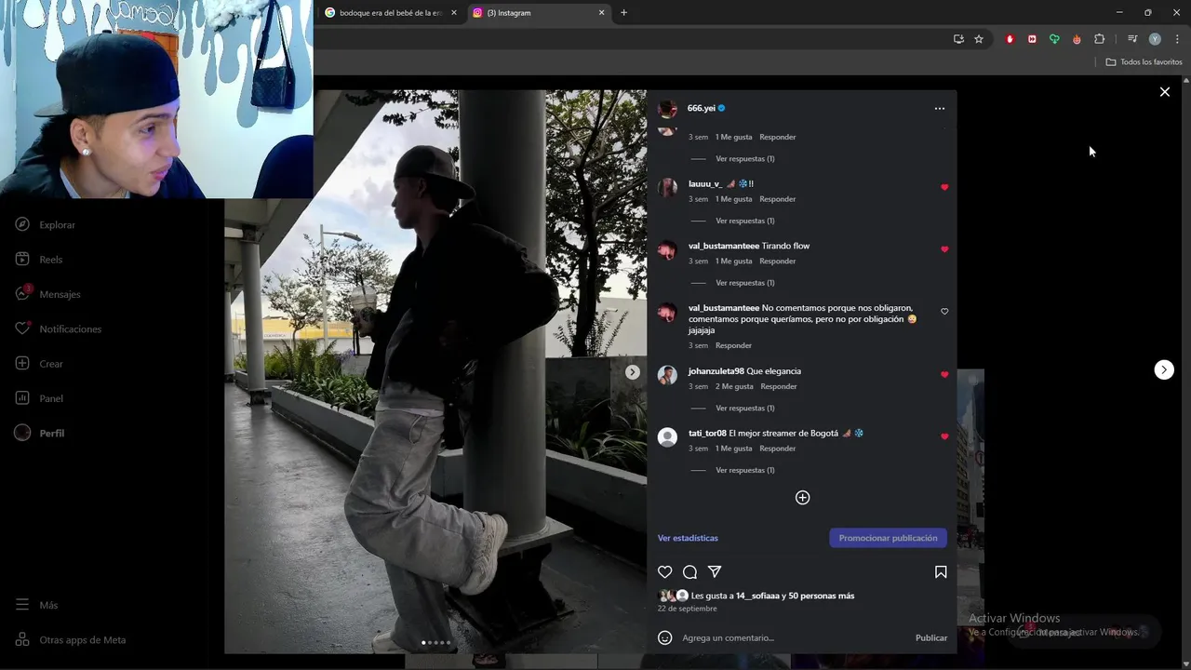Viewport: 1191px width, 670px height.
Task: Open the comment bubble icon under the post
Action: pyautogui.click(x=689, y=572)
